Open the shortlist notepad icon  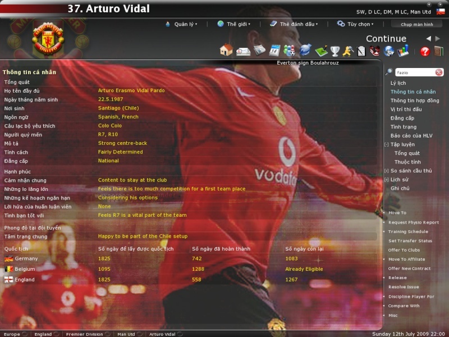(x=361, y=51)
